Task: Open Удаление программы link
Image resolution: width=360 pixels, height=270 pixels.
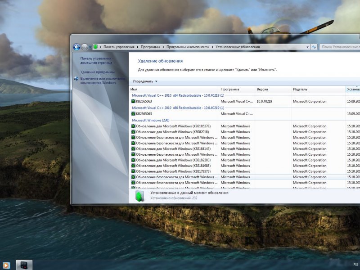Action: pos(97,72)
